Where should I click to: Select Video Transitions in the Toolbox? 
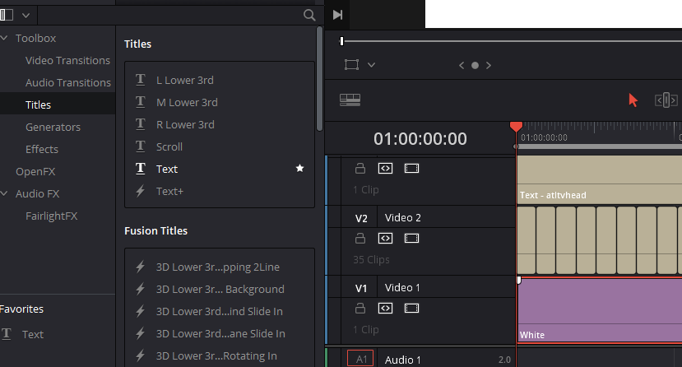pos(67,60)
